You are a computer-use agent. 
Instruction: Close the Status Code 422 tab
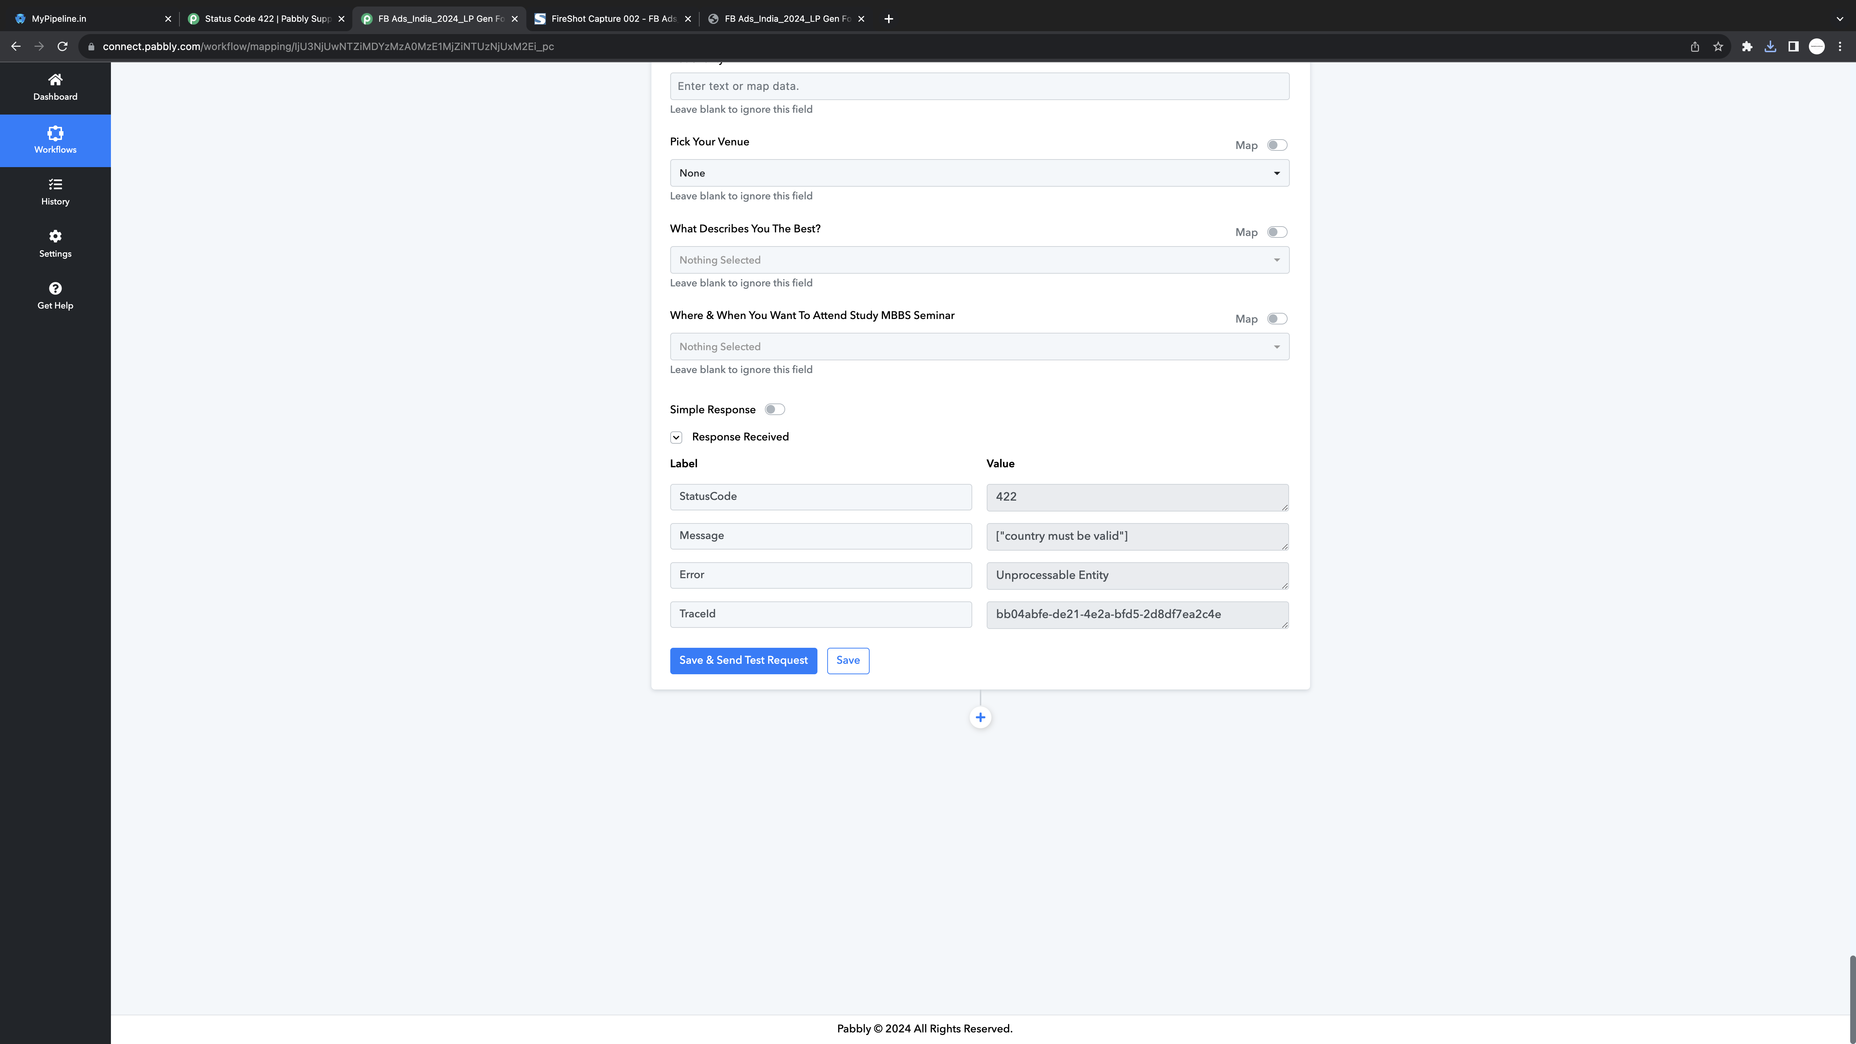(x=341, y=19)
